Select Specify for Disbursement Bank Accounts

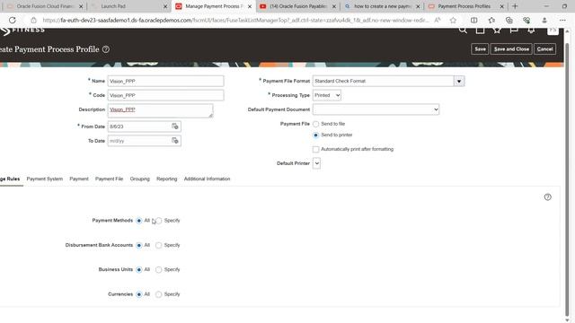pos(158,245)
